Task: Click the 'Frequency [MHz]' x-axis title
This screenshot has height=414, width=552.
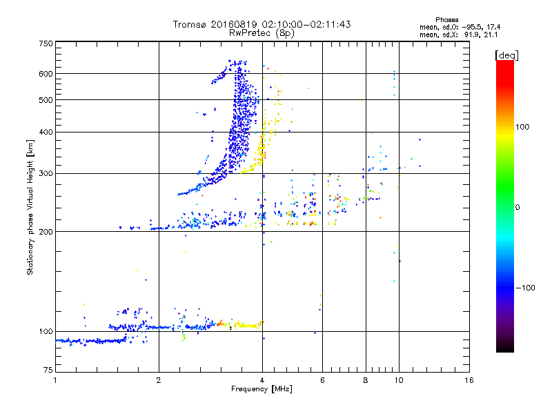Action: pyautogui.click(x=262, y=389)
